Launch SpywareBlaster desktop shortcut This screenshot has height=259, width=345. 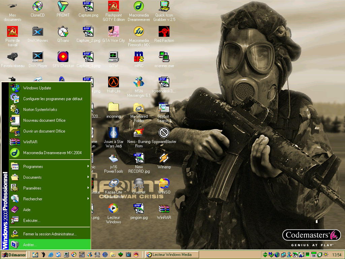(164, 136)
